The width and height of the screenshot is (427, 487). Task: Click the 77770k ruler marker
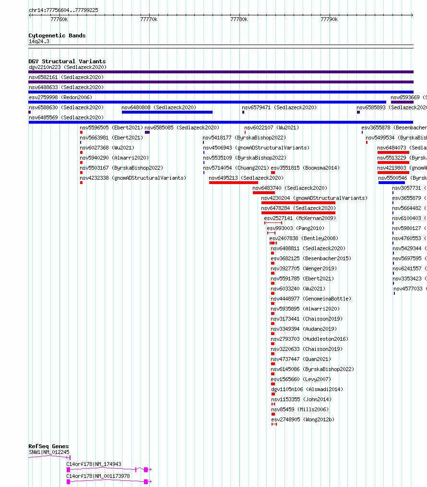[149, 19]
